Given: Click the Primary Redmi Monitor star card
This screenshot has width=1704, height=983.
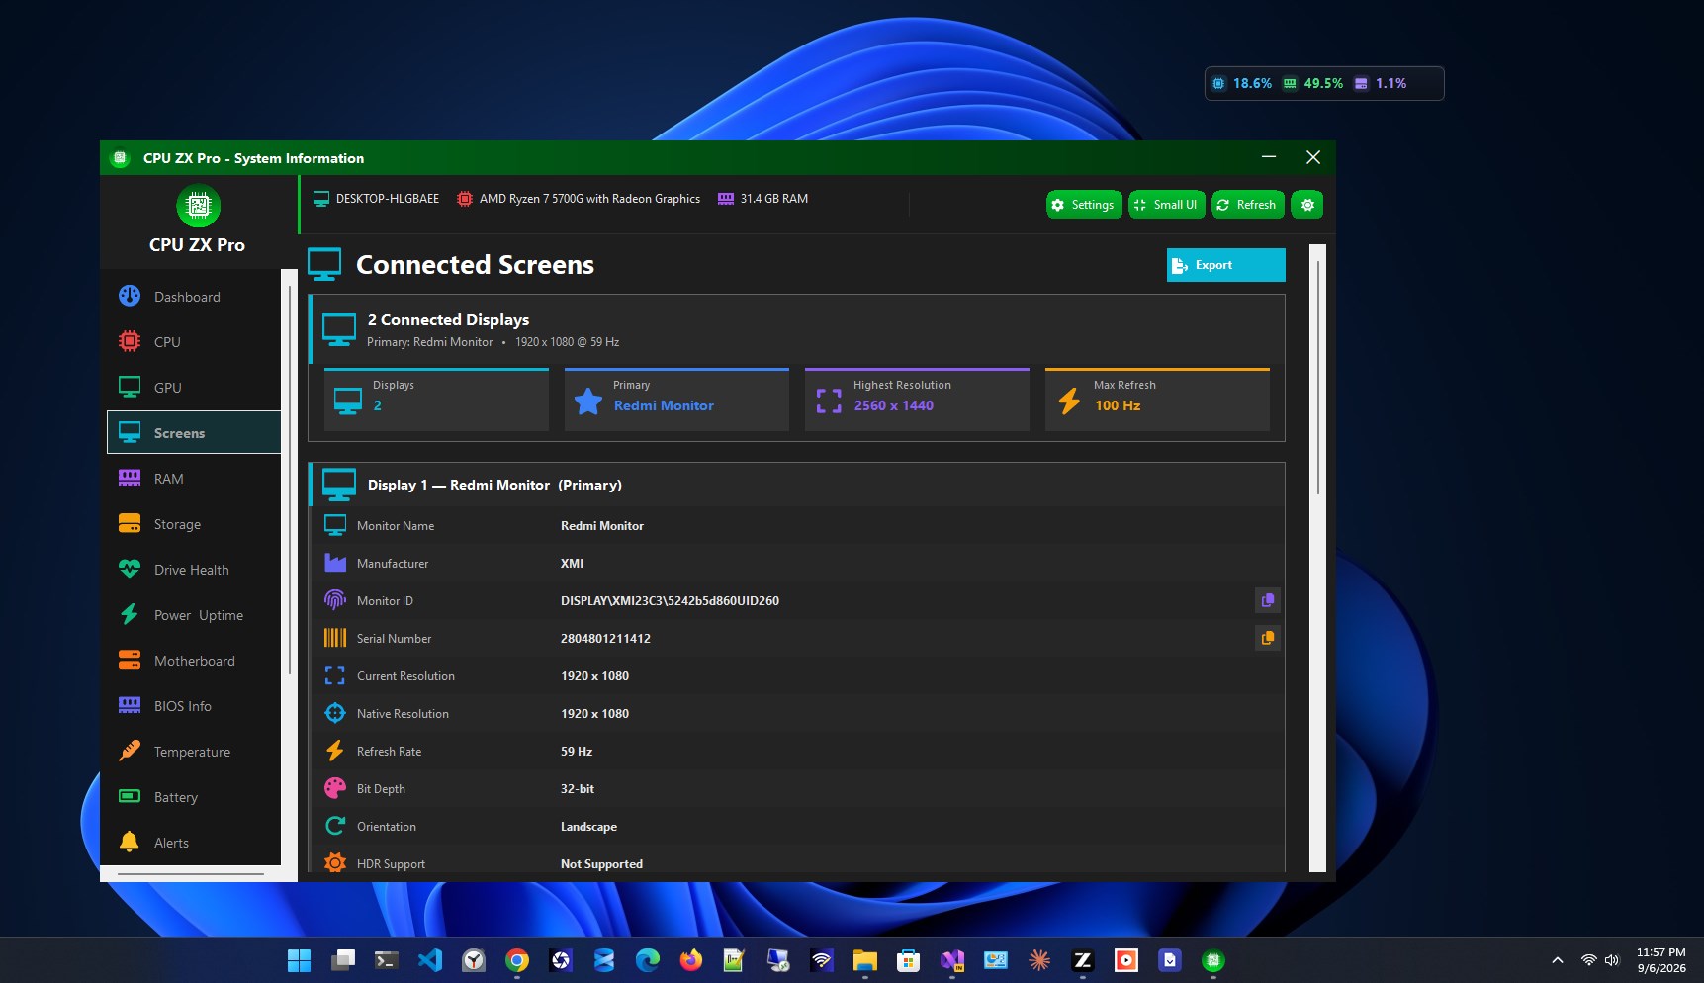Looking at the screenshot, I should pyautogui.click(x=676, y=400).
